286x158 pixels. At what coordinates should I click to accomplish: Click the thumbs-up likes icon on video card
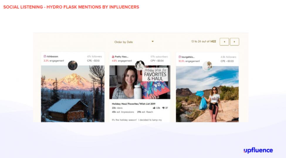(x=154, y=108)
